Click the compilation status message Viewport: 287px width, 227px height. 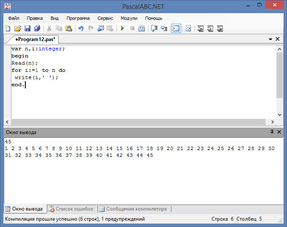pos(75,219)
